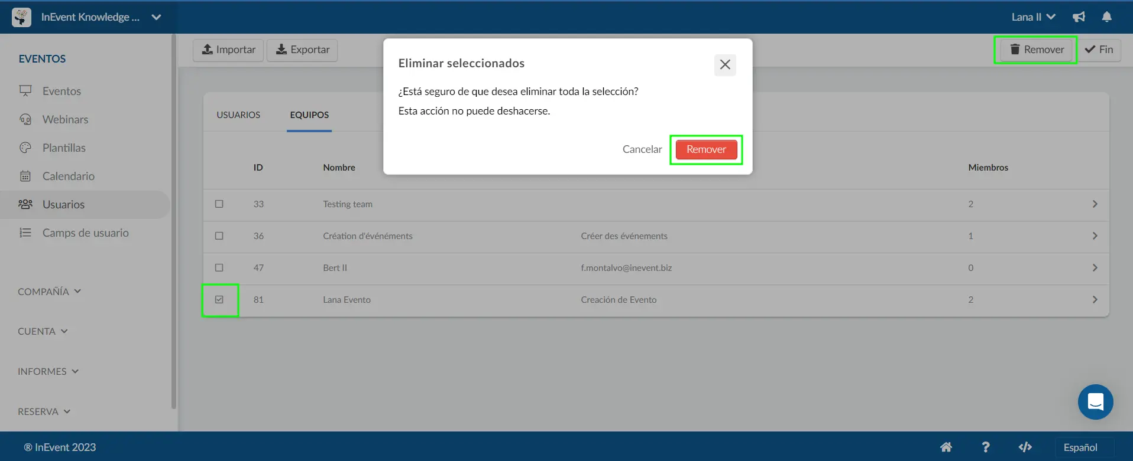Open the Usuarios sidebar item
1133x461 pixels.
(85, 204)
